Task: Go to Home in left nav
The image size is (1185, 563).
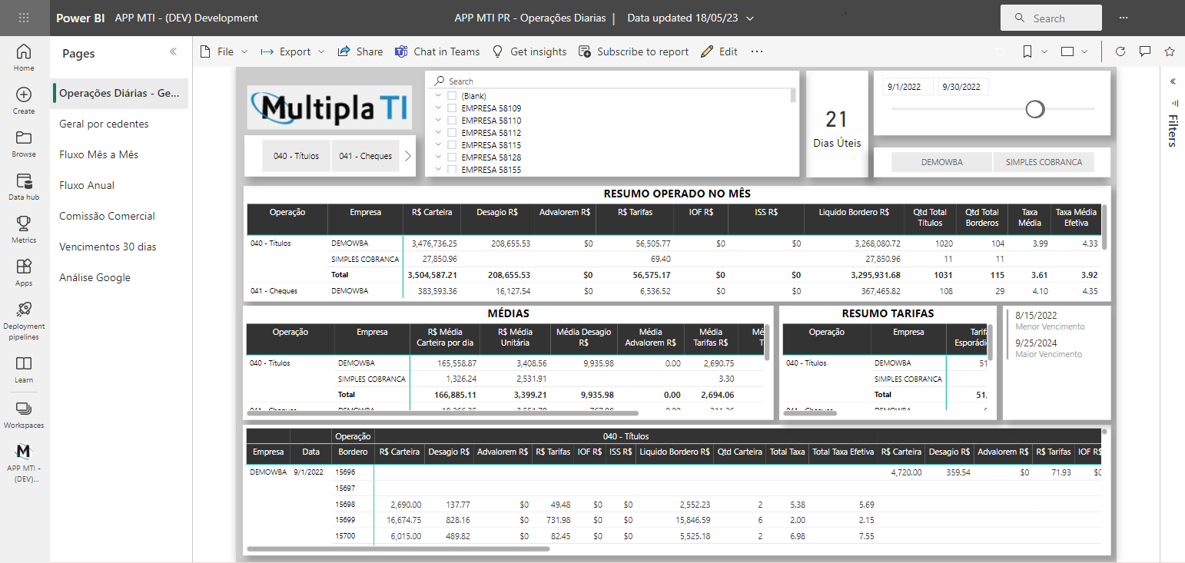Action: click(x=24, y=58)
